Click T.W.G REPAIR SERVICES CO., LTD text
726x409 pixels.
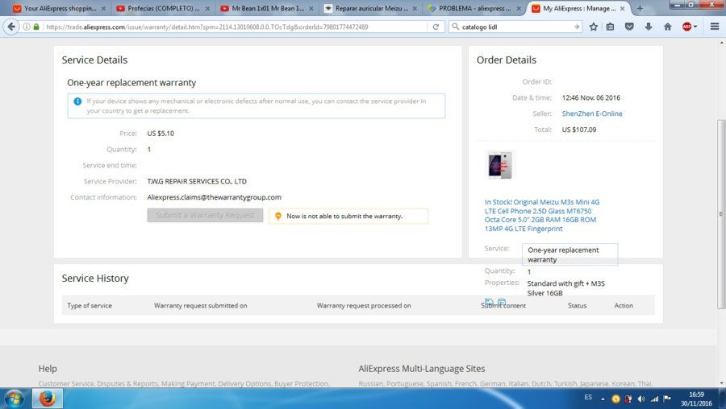point(197,181)
